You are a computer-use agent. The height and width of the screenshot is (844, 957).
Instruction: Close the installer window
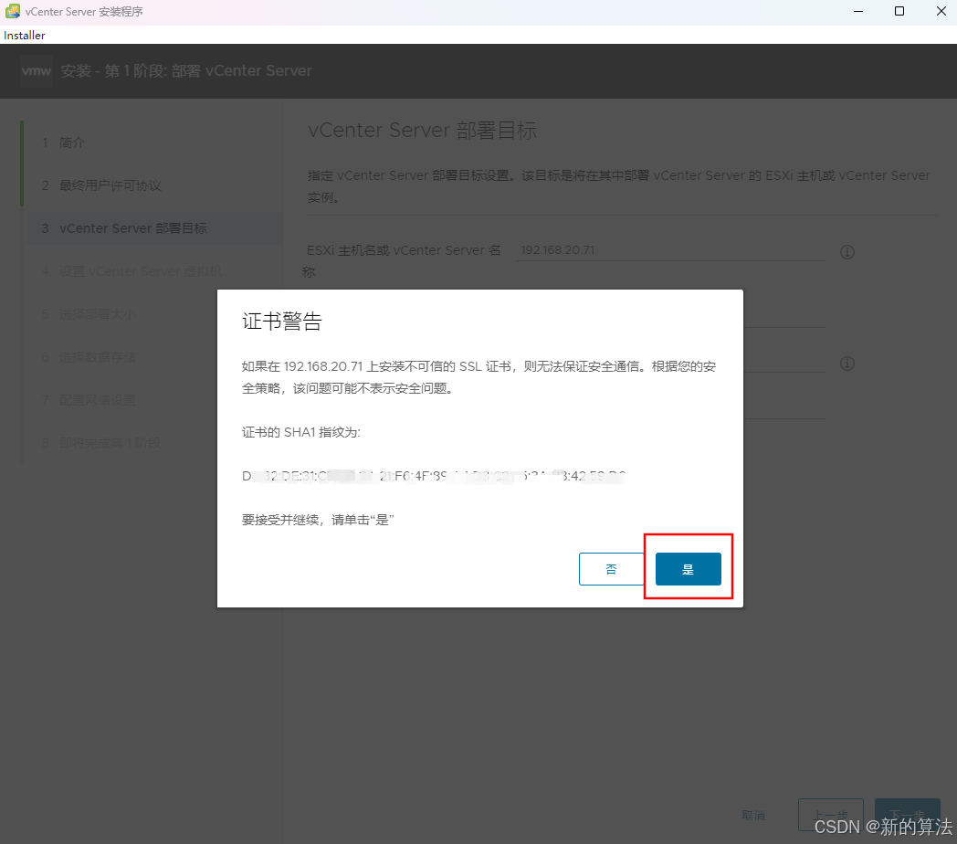pos(941,11)
